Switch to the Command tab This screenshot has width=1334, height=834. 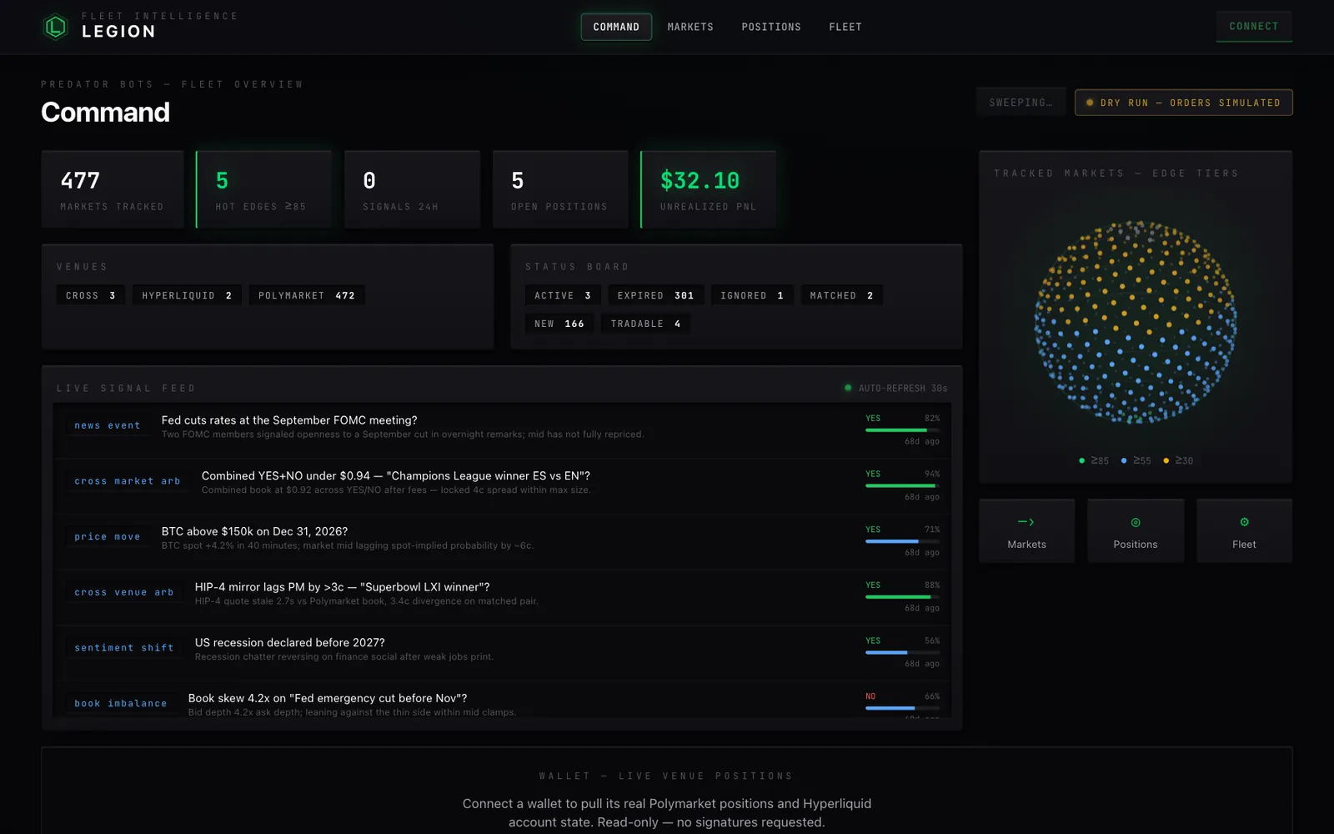(616, 27)
